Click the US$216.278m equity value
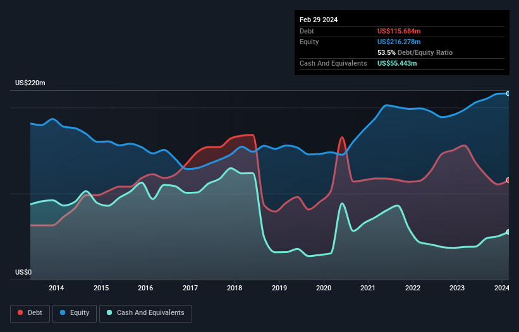519x332 pixels. (x=399, y=42)
